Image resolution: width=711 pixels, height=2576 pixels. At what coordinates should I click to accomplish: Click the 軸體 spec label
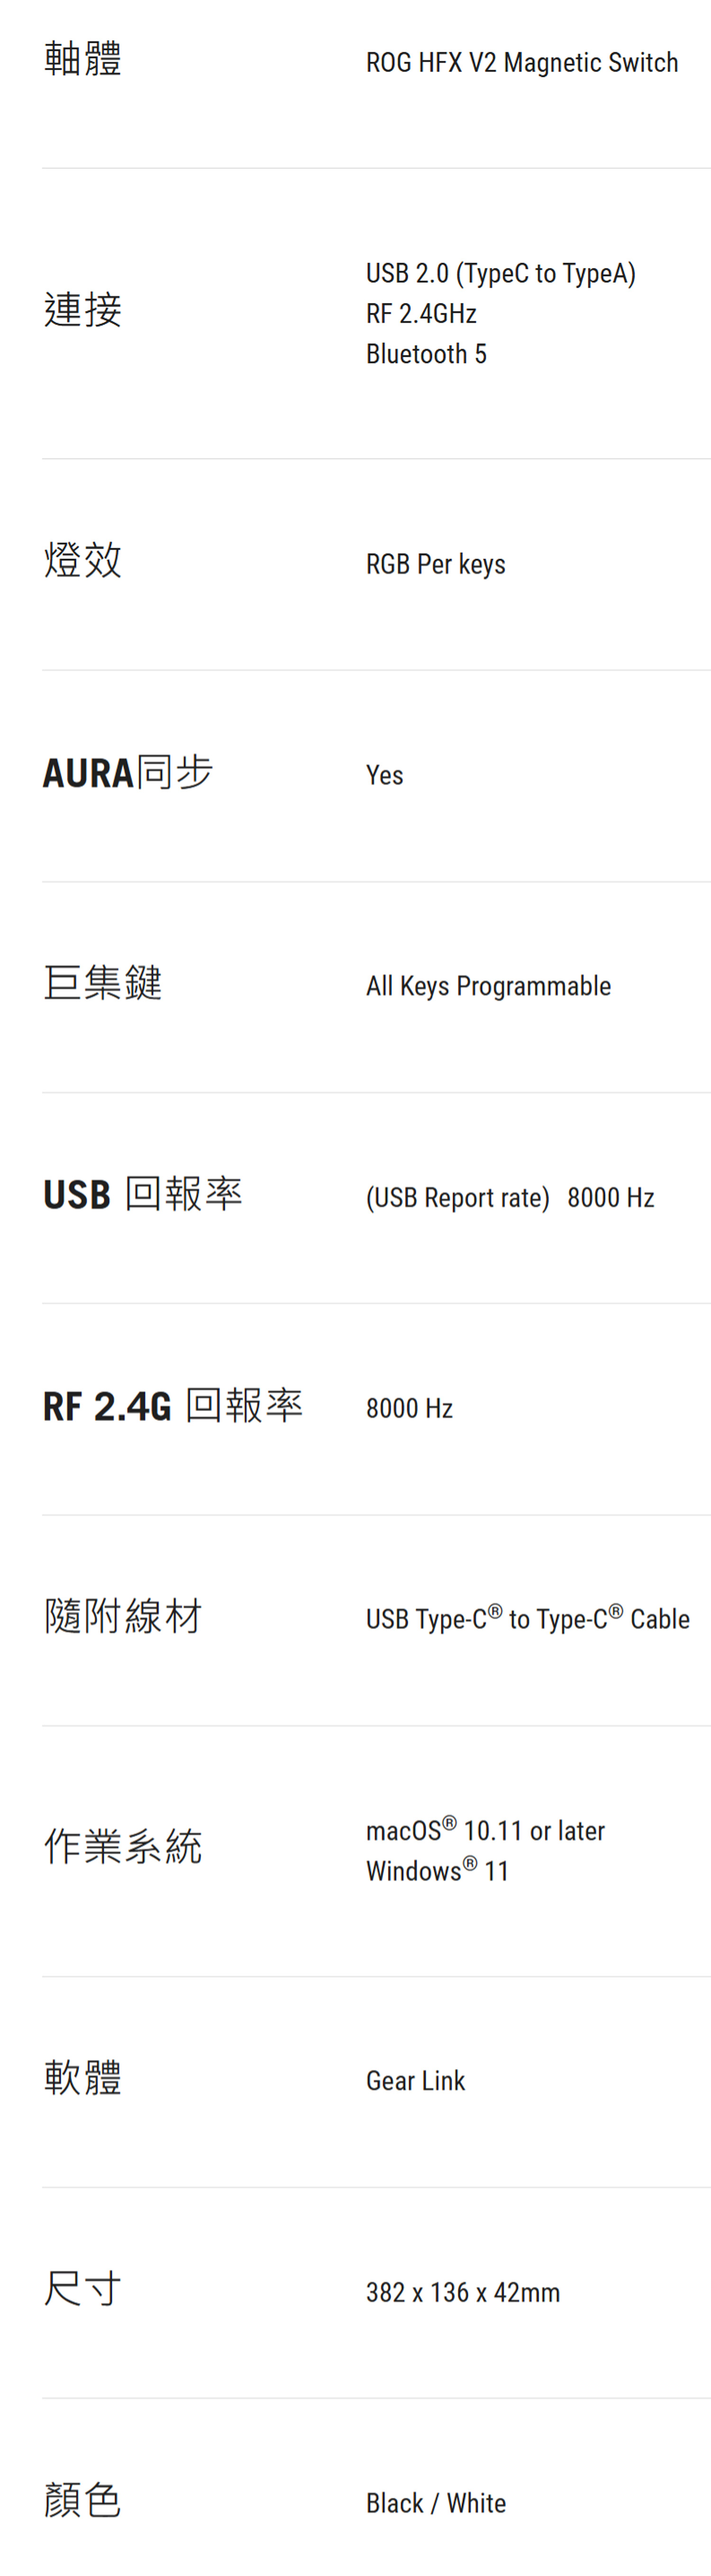[x=83, y=59]
